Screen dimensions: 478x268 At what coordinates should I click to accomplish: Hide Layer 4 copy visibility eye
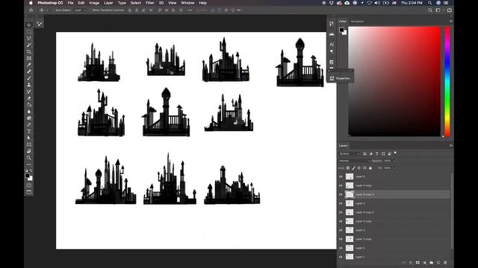pyautogui.click(x=341, y=185)
